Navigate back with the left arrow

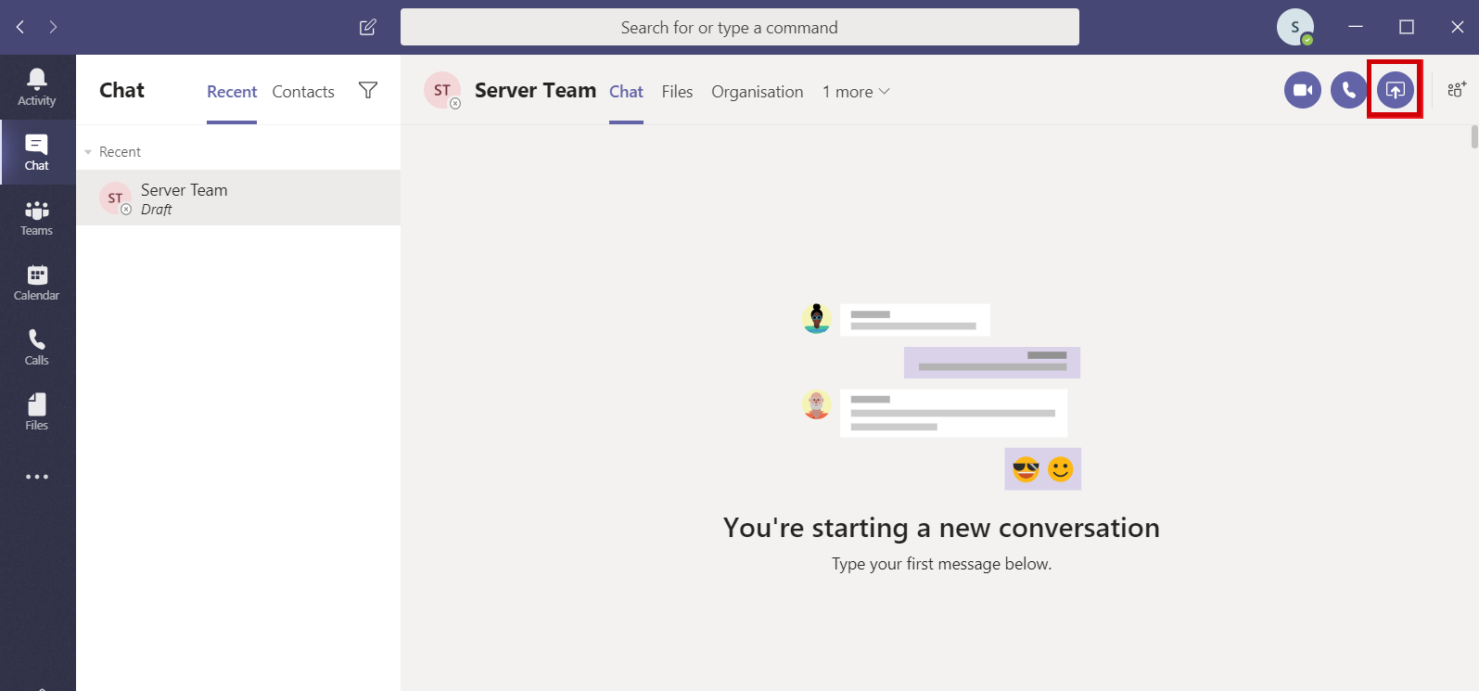click(20, 27)
